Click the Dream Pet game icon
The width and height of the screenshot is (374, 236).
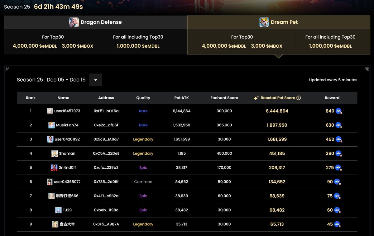tap(264, 22)
